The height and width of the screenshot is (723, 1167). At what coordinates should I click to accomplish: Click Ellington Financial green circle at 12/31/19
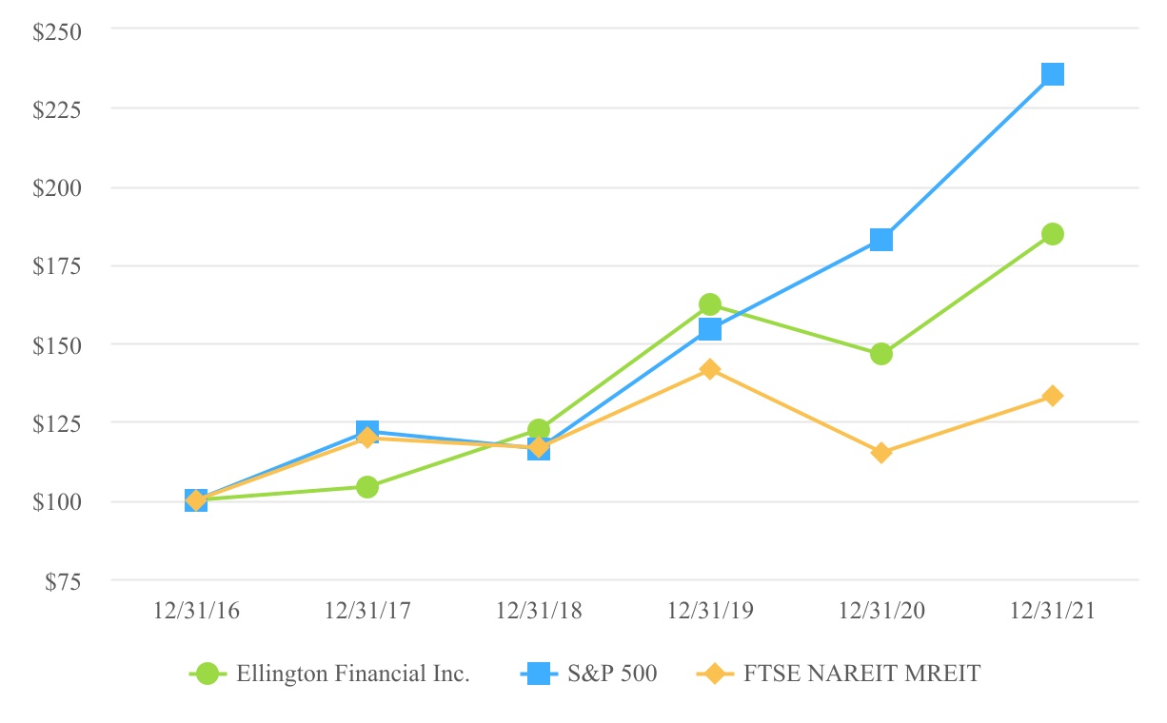click(x=710, y=304)
